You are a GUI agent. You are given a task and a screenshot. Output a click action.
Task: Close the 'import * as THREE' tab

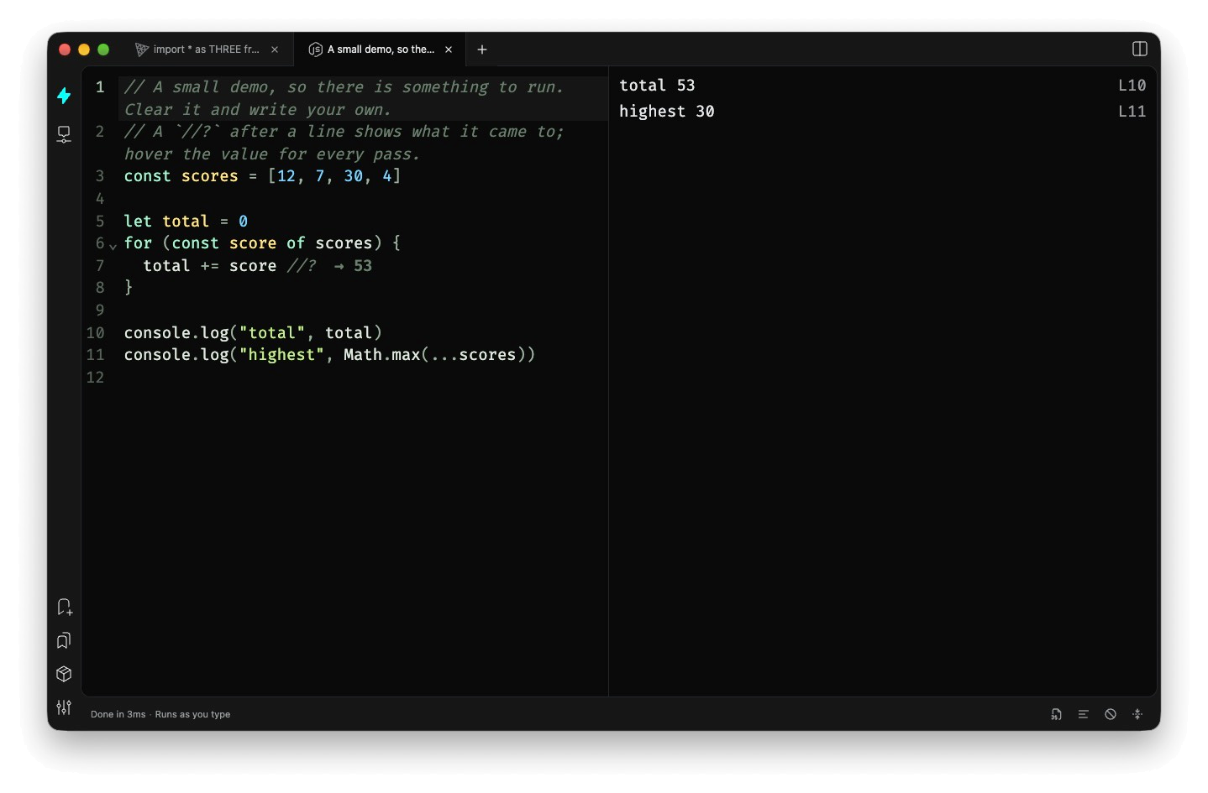click(275, 50)
